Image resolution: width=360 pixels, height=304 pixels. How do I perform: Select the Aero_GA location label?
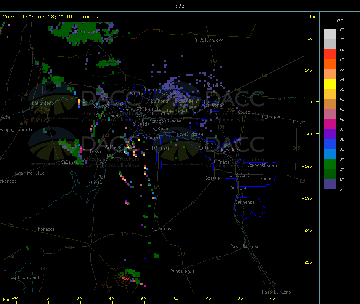[x=239, y=188]
